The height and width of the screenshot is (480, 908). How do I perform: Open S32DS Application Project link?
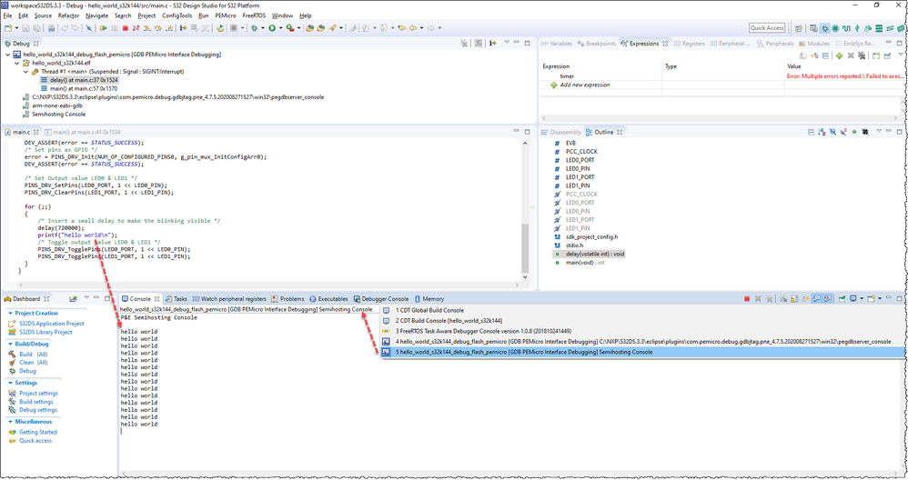[52, 324]
